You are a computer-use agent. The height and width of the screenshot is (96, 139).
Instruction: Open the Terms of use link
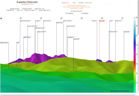tap(88, 3)
